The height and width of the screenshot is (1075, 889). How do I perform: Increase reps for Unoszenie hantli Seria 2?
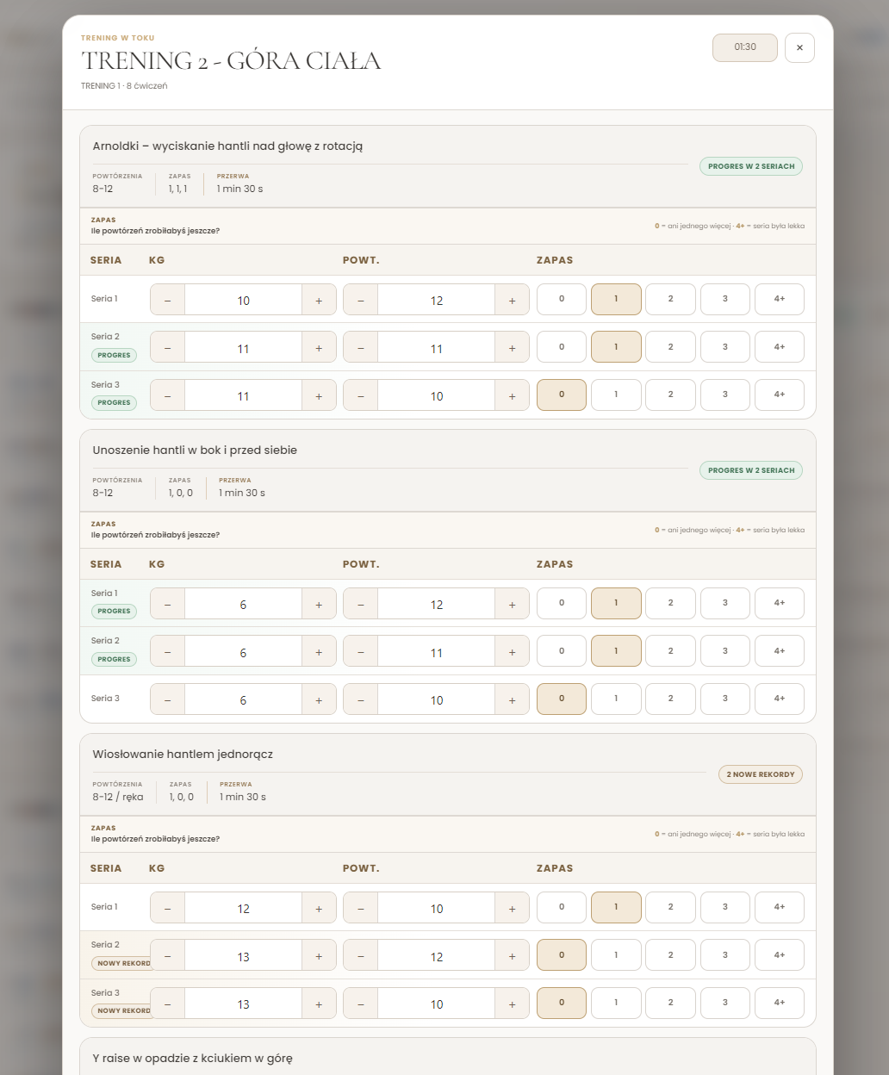(x=512, y=652)
